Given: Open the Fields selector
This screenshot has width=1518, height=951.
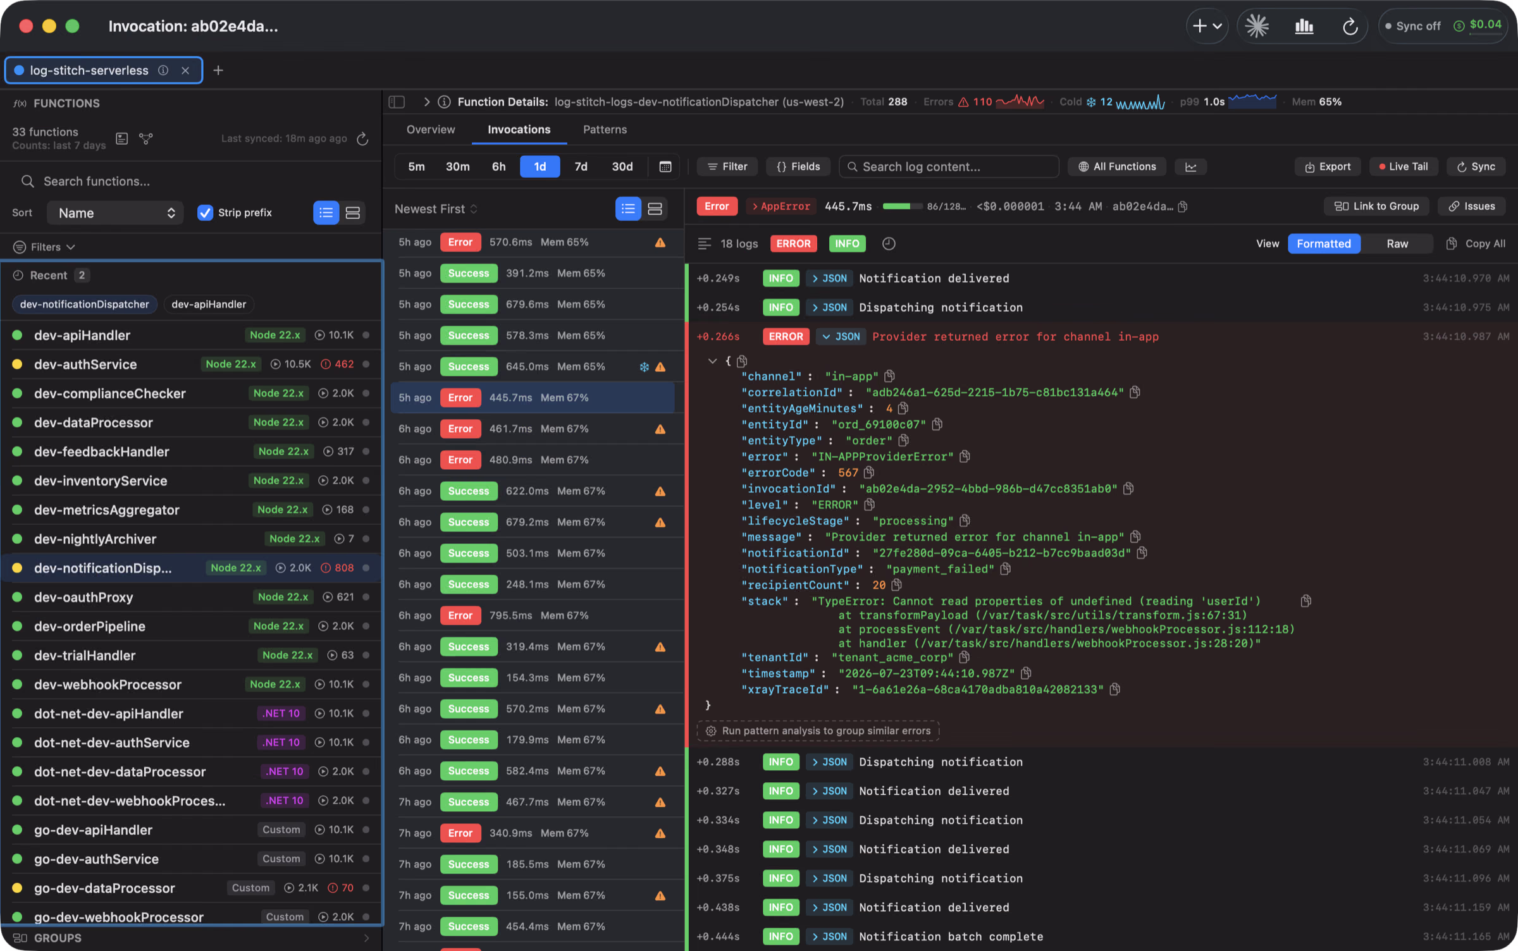Looking at the screenshot, I should (x=798, y=166).
